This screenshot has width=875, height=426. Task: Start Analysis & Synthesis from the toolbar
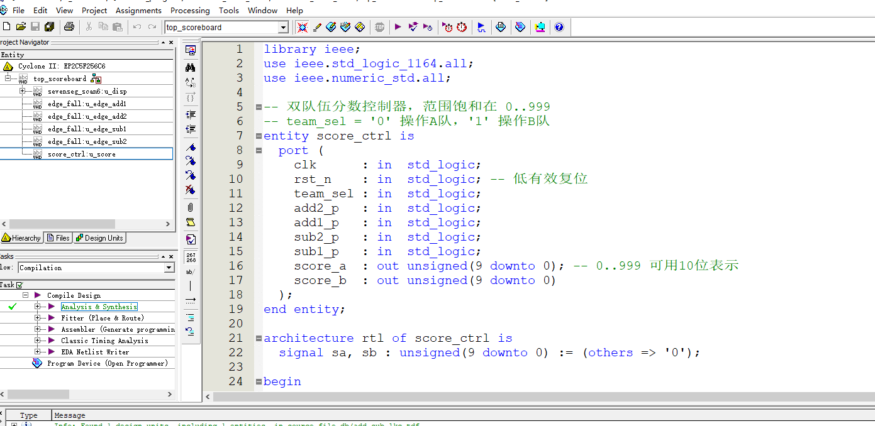click(413, 27)
